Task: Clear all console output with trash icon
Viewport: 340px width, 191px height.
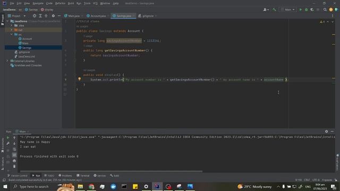Action: (x=14, y=166)
